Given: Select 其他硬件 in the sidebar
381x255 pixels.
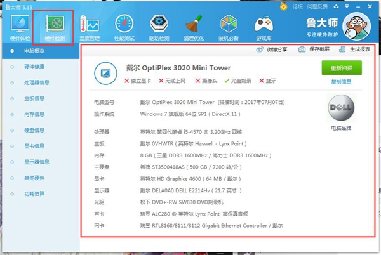Looking at the screenshot, I should 34,178.
